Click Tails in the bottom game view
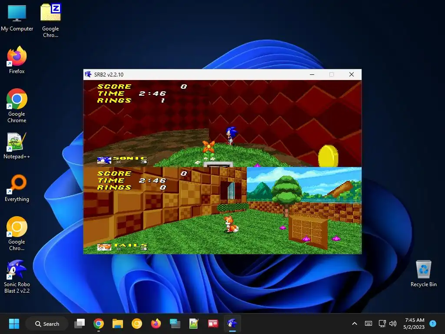The image size is (445, 334). [231, 224]
